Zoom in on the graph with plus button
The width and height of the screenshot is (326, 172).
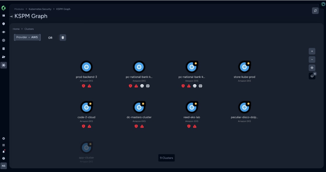click(312, 51)
